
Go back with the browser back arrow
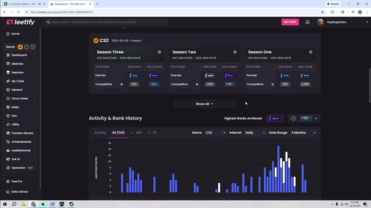4,12
